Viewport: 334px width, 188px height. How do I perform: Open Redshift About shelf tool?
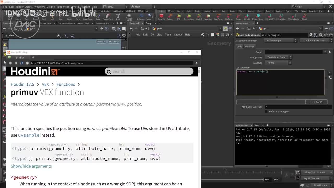305,17
